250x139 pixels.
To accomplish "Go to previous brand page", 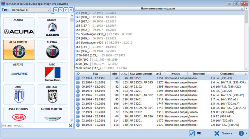I will tap(61, 10).
